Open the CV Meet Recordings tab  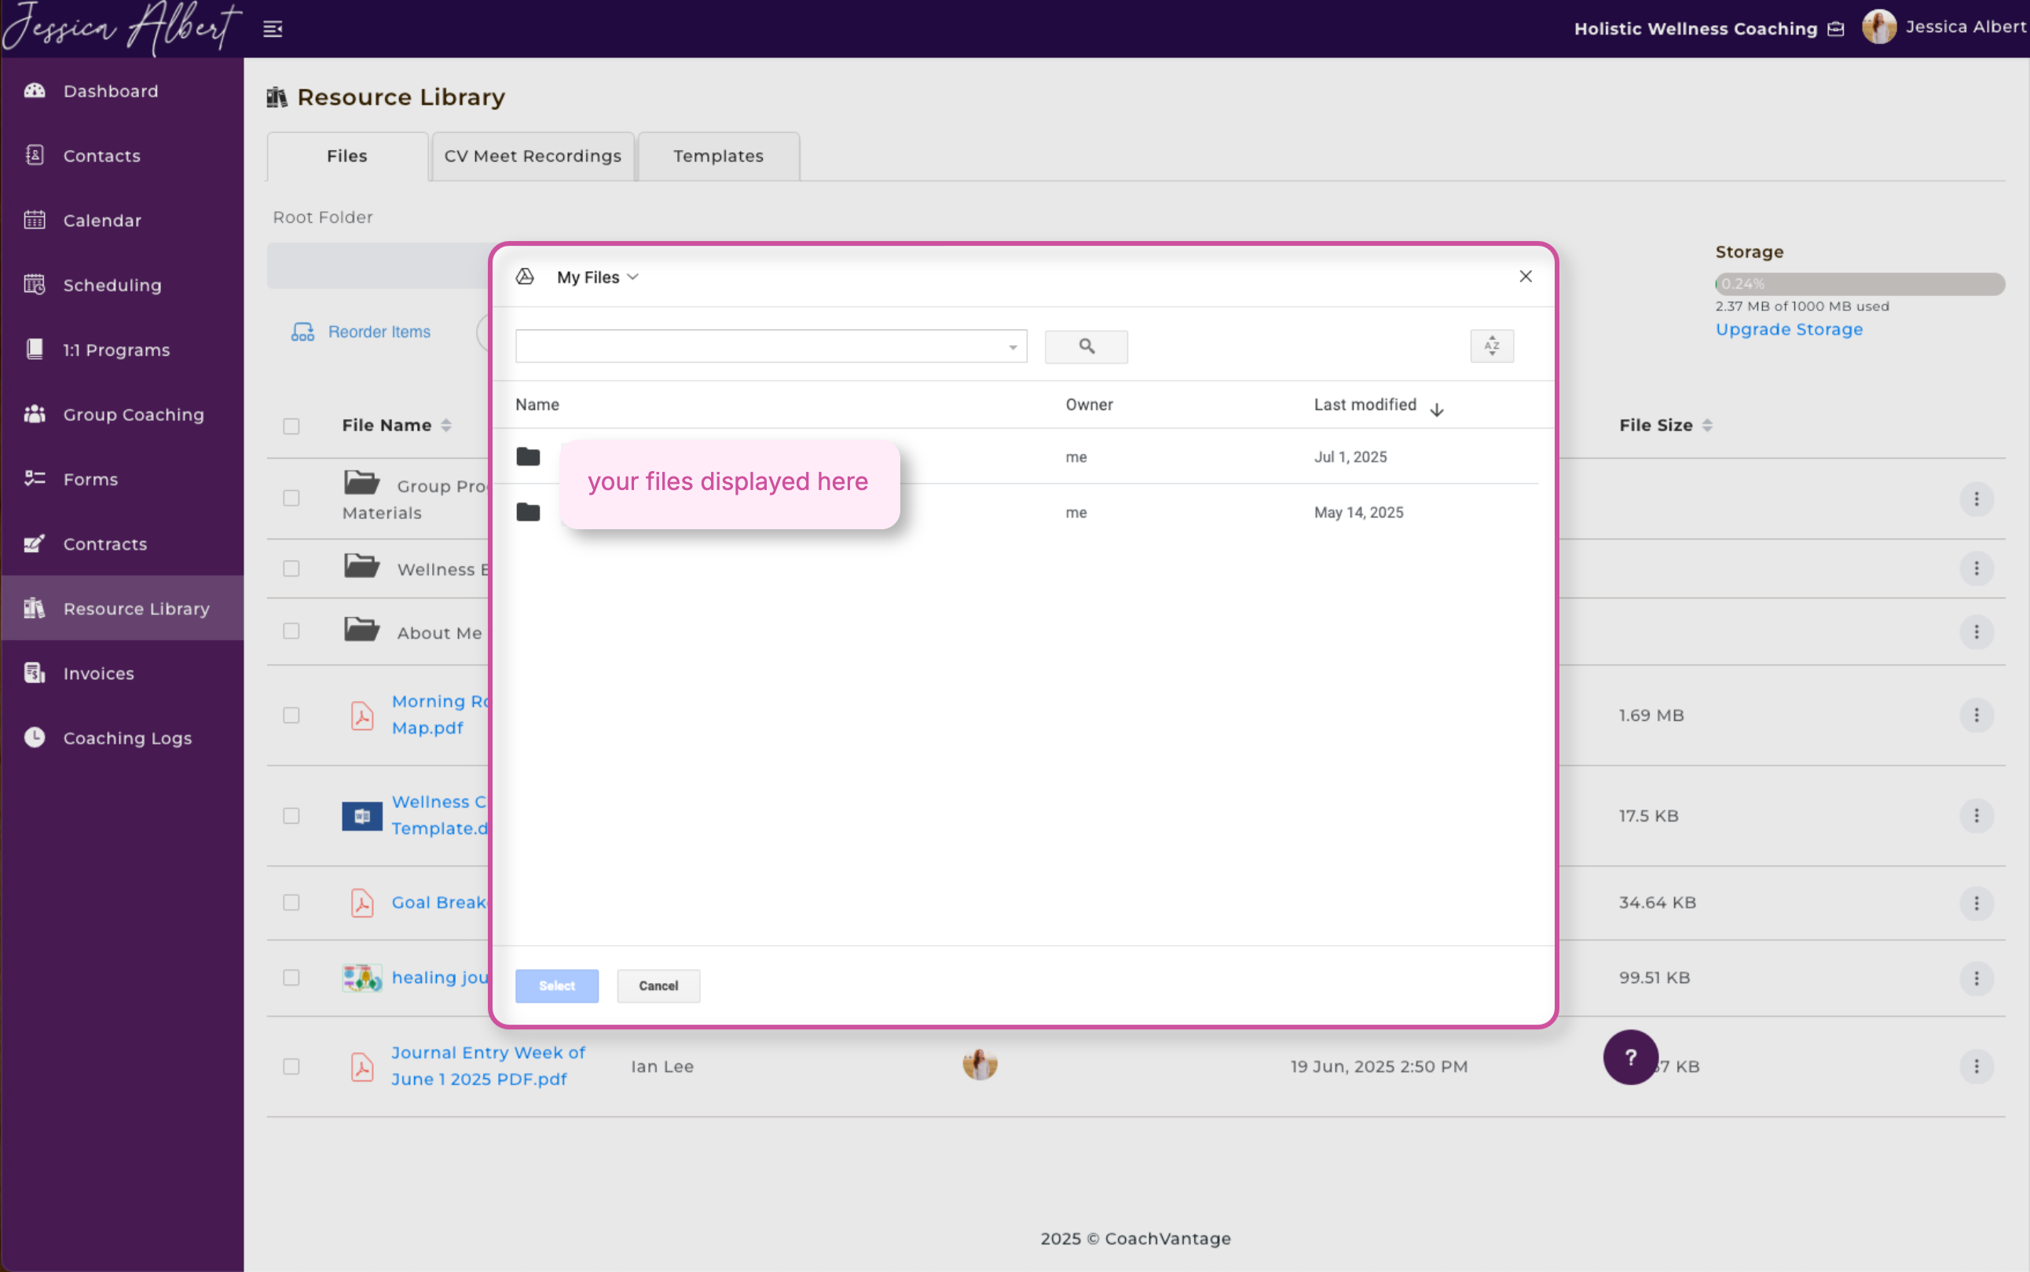pyautogui.click(x=532, y=156)
